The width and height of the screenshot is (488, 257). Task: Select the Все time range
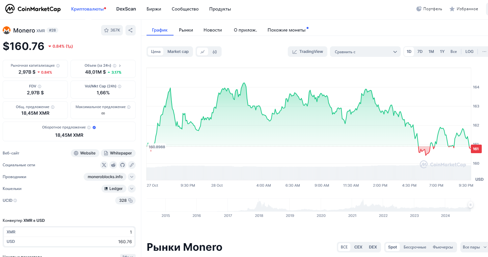point(454,52)
